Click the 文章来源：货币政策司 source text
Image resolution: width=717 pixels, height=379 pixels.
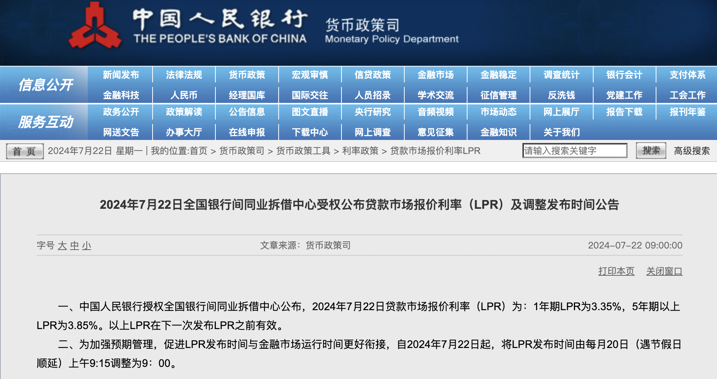[x=305, y=245]
